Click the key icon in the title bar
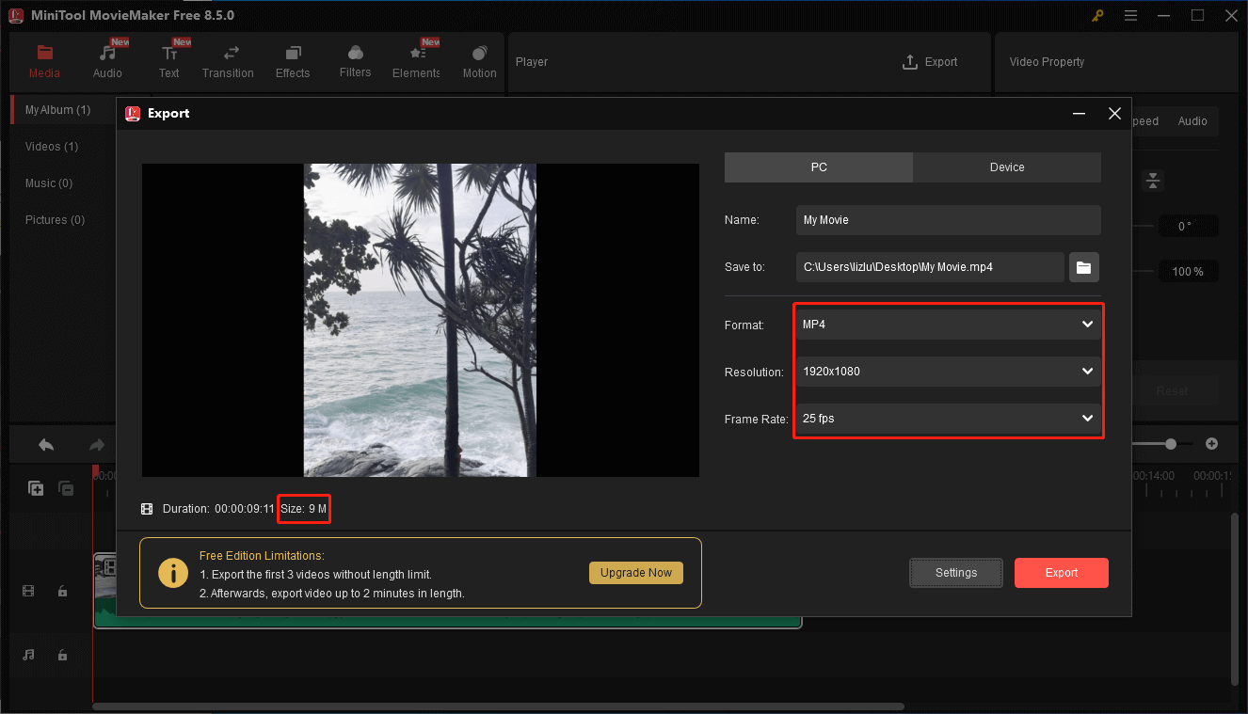Screen dimensions: 1248x714 pyautogui.click(x=1097, y=15)
